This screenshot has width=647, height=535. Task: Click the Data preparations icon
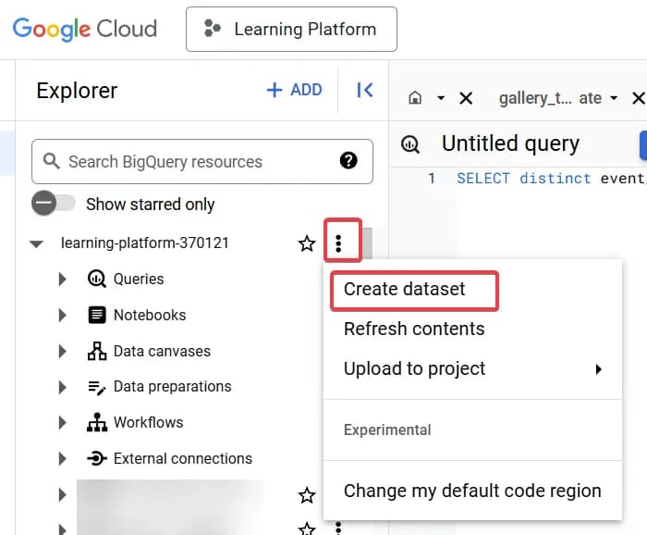97,388
